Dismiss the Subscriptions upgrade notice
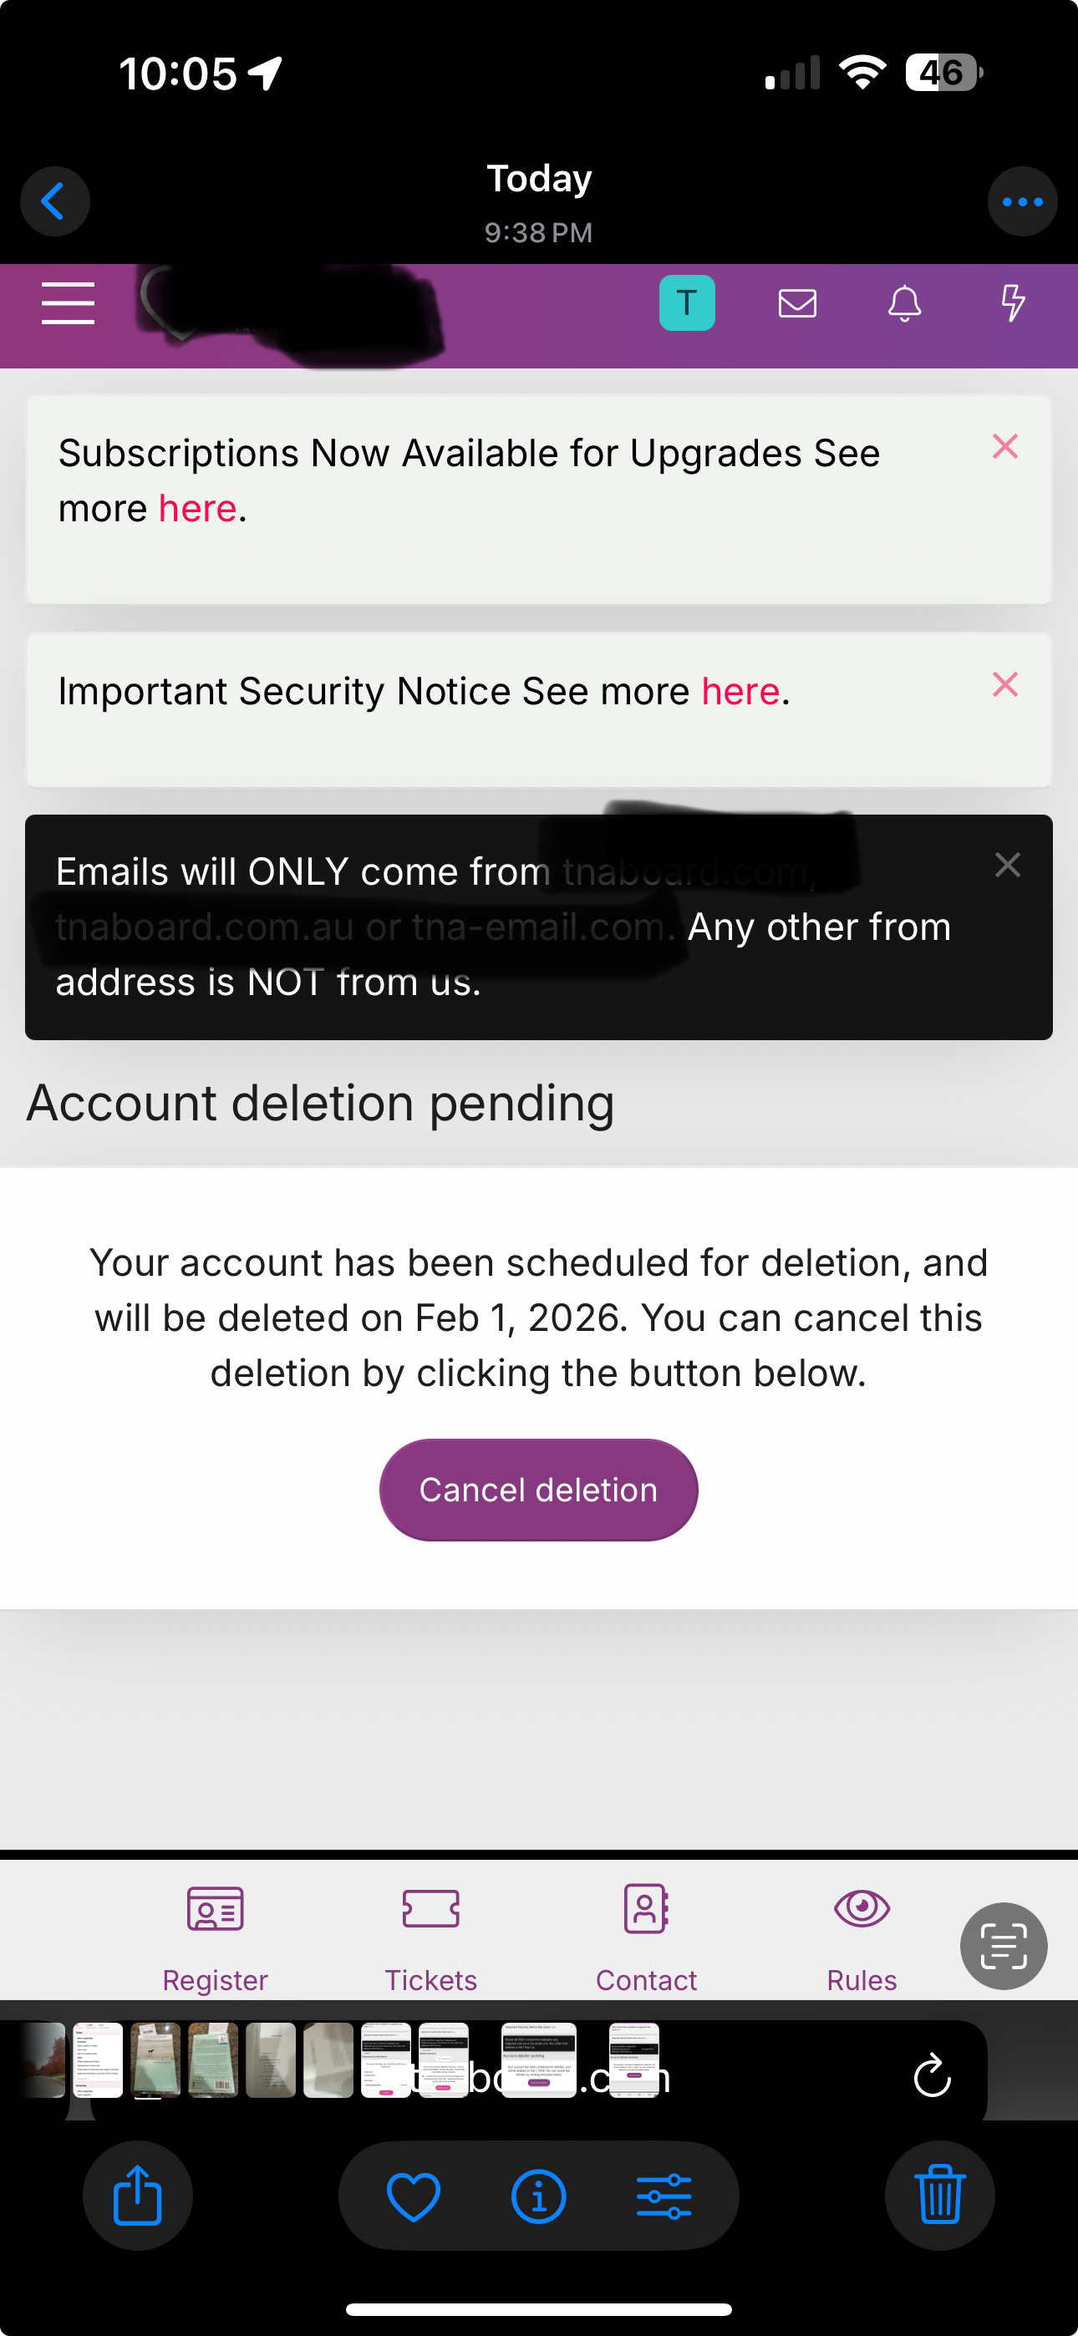1078x2336 pixels. pyautogui.click(x=1005, y=446)
